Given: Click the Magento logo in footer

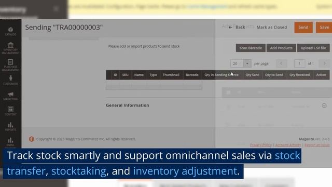Looking at the screenshot, I should point(31,139).
